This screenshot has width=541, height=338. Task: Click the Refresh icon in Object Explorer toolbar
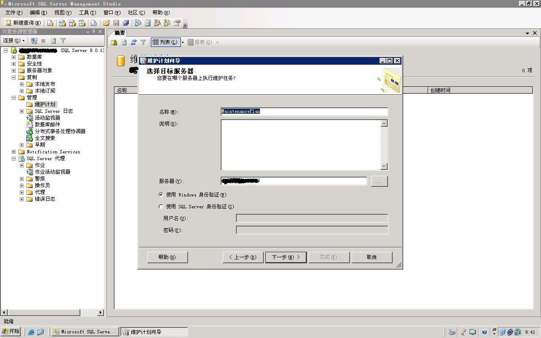pos(52,41)
